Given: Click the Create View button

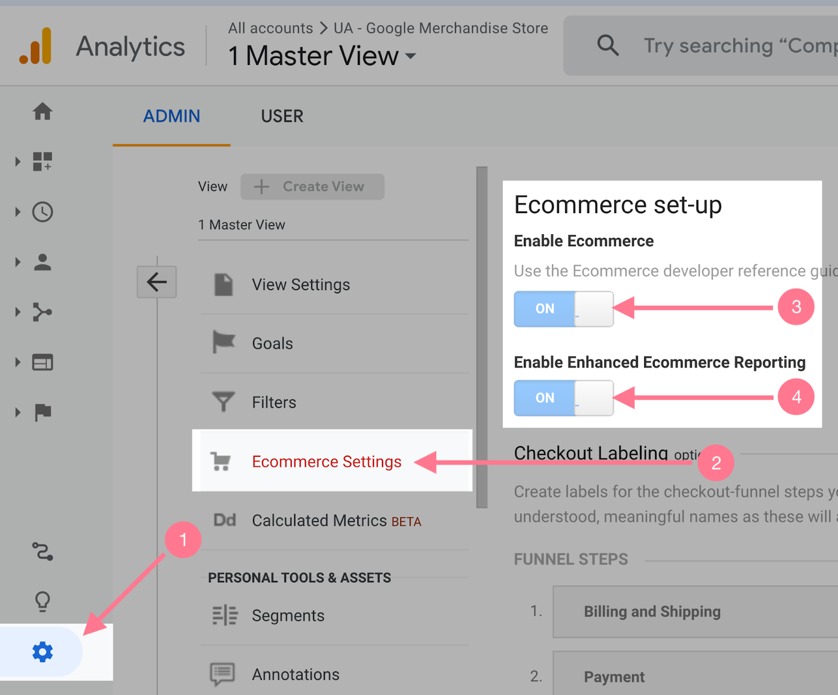Looking at the screenshot, I should 312,186.
